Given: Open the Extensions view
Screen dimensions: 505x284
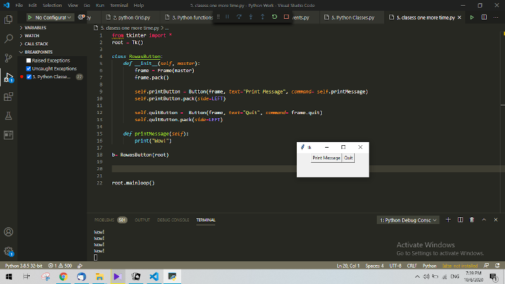Looking at the screenshot, I should pyautogui.click(x=8, y=97).
